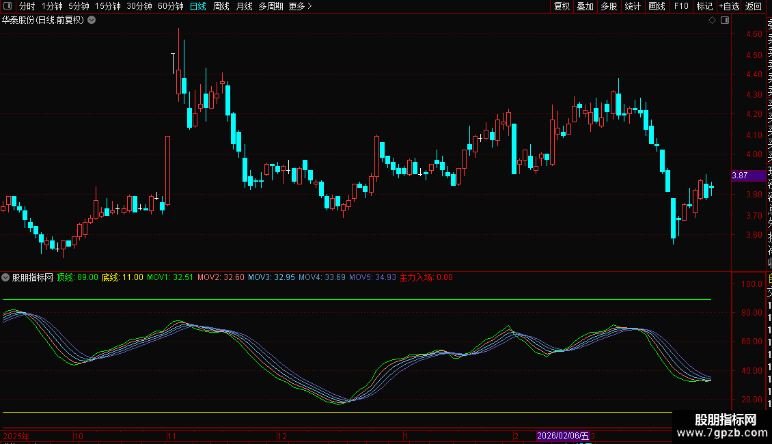Open the 统计 statistics tool
This screenshot has height=444, width=772.
[633, 6]
